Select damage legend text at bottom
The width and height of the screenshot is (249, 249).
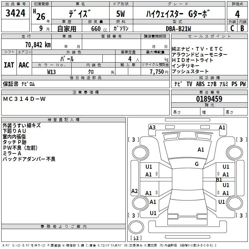pyautogui.click(x=110, y=245)
